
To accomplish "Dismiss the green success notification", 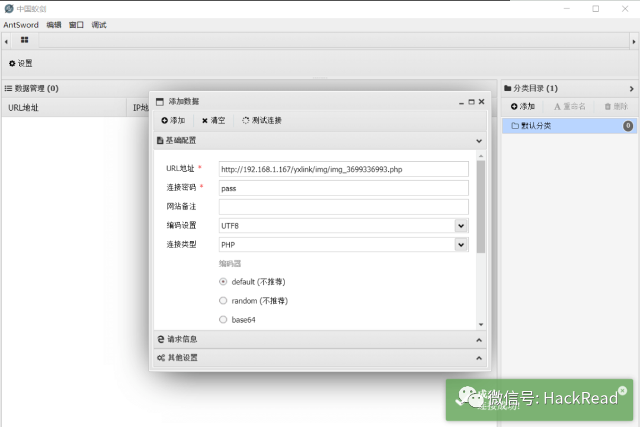I will pyautogui.click(x=622, y=390).
